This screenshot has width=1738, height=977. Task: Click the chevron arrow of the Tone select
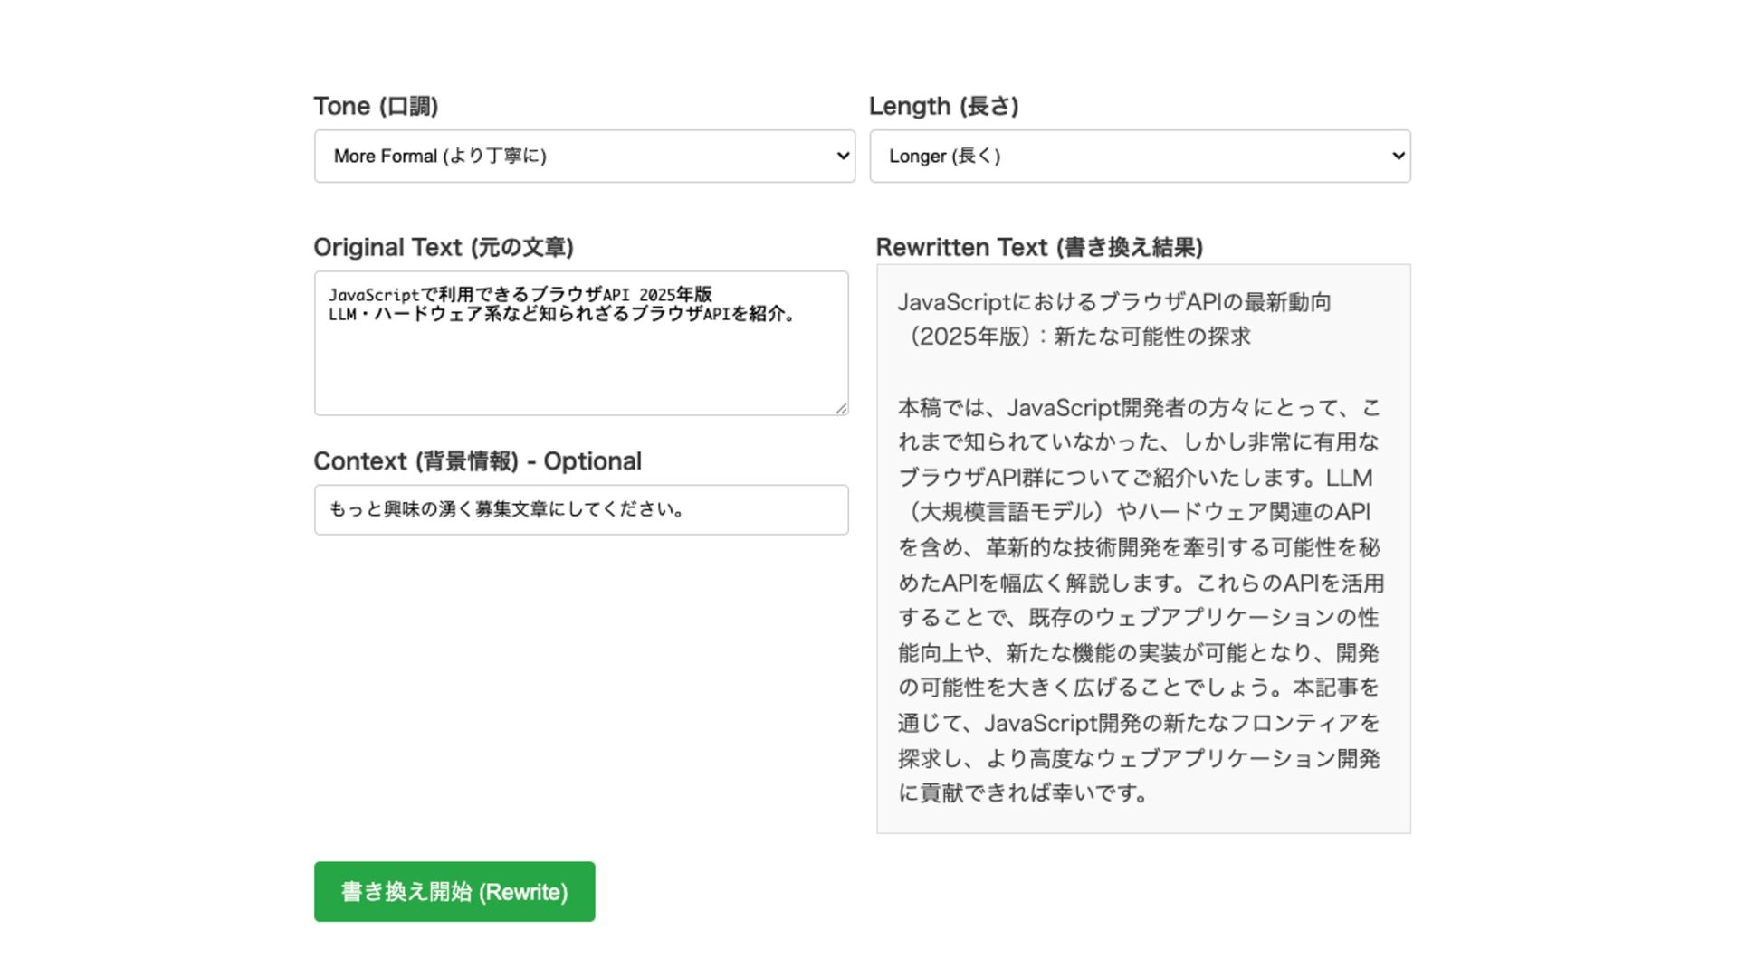click(843, 156)
